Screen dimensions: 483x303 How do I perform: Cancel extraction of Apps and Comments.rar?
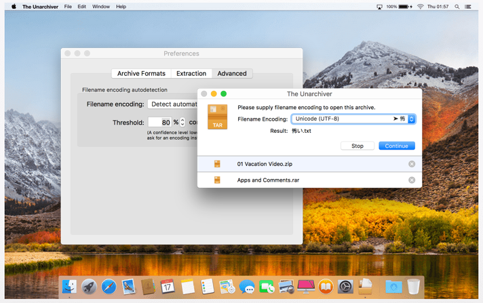[412, 180]
